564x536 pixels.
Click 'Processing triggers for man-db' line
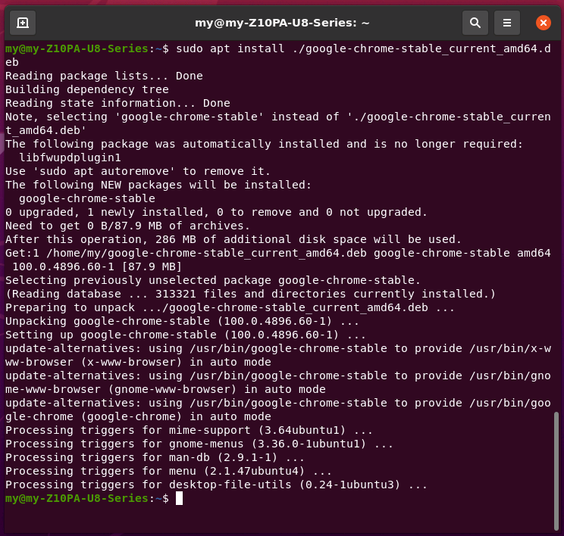(155, 458)
